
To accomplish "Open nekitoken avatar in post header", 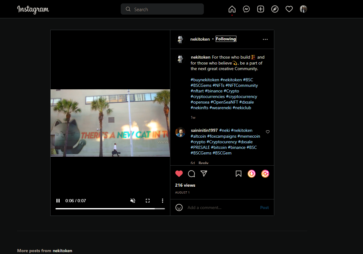I will point(180,39).
